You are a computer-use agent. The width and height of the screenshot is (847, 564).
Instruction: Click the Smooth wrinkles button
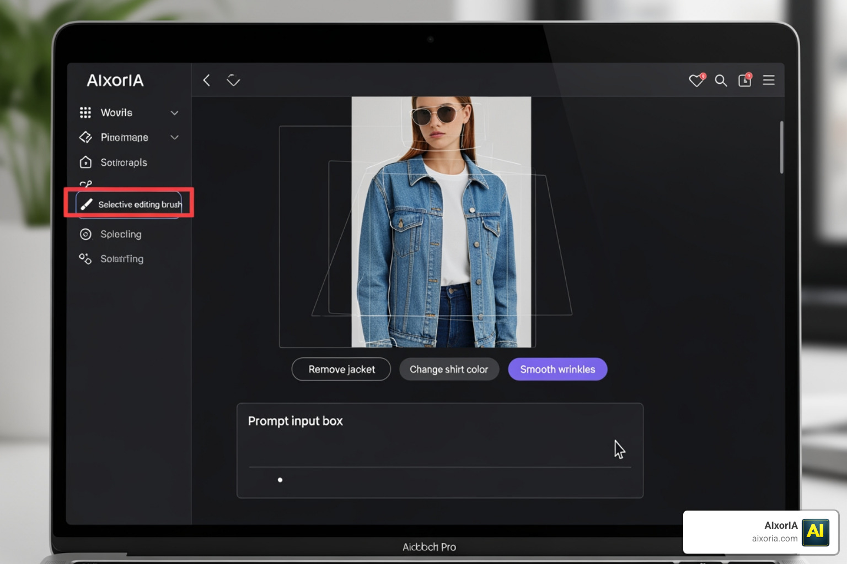pos(557,370)
